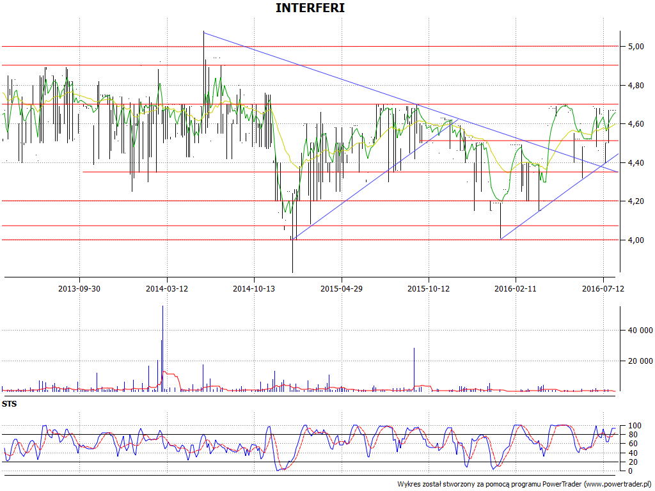
Task: Click the 2016-02-11 date label
Action: pyautogui.click(x=516, y=288)
